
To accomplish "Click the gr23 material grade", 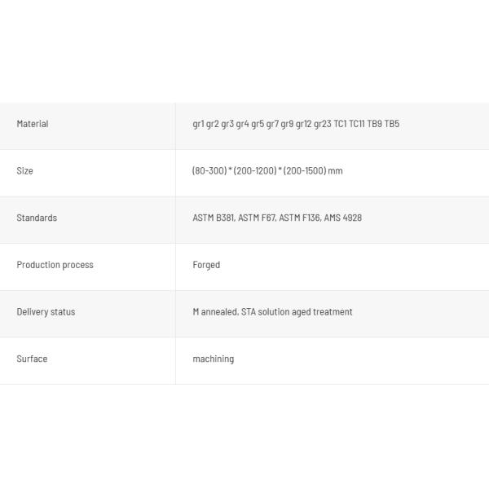I will pyautogui.click(x=323, y=124).
